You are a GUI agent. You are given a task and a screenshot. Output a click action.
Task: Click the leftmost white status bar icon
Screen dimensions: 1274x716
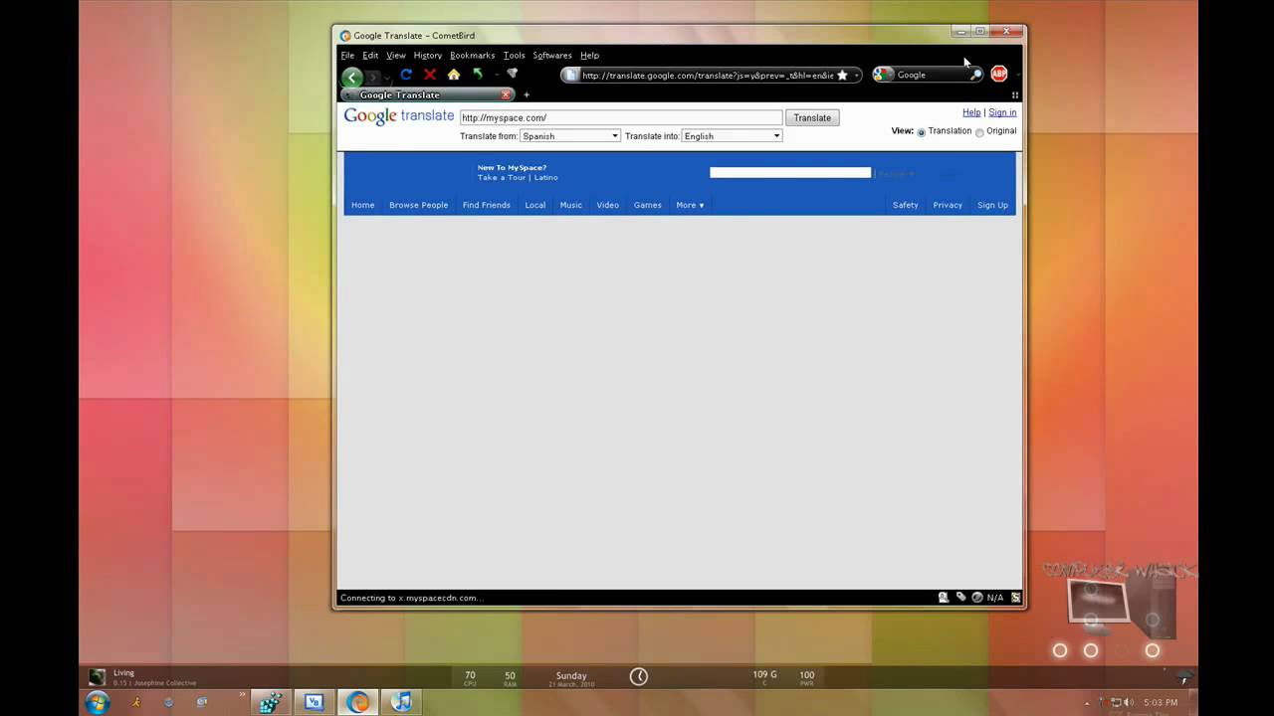click(944, 598)
